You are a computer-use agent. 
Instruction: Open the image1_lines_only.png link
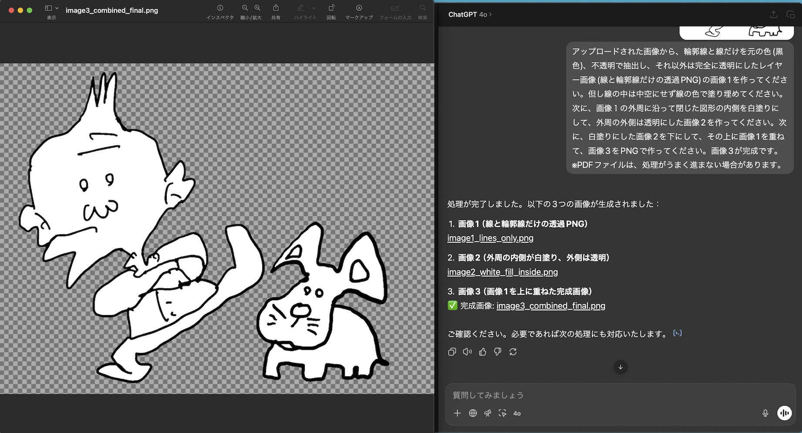pos(490,238)
